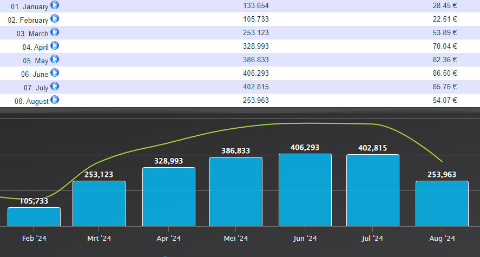Select the '07. July' row label
Viewport: 480px width, 257px height.
tap(36, 88)
